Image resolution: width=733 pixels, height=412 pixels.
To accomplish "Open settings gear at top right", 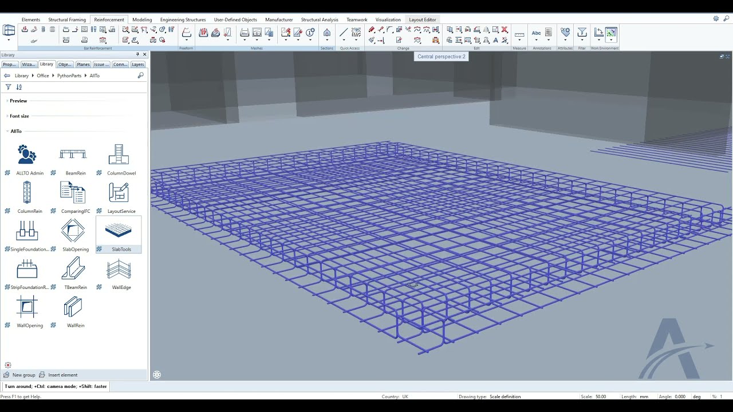I will pos(716,18).
